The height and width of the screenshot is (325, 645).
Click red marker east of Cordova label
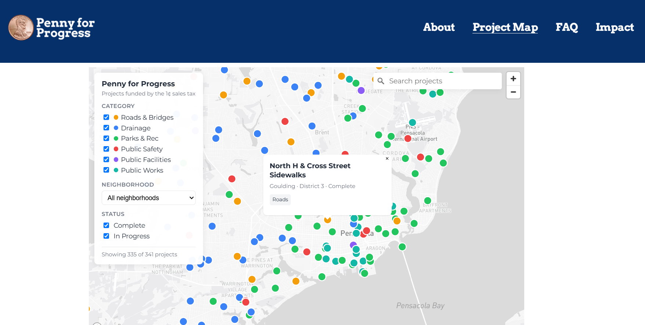click(x=420, y=157)
